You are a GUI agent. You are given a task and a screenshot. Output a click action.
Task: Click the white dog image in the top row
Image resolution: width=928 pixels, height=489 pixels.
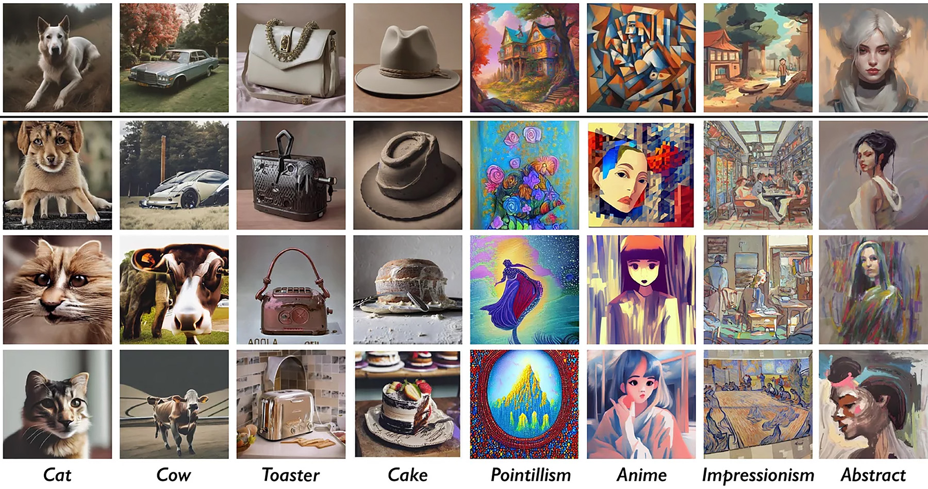tap(57, 58)
